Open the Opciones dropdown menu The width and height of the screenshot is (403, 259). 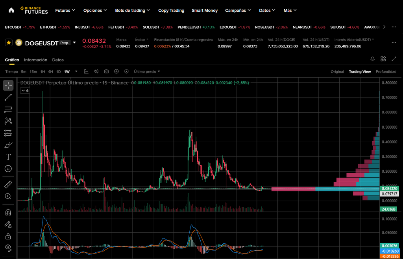(95, 10)
